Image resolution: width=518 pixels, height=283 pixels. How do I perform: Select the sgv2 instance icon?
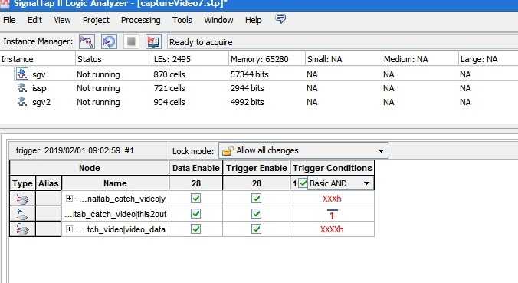pos(22,102)
